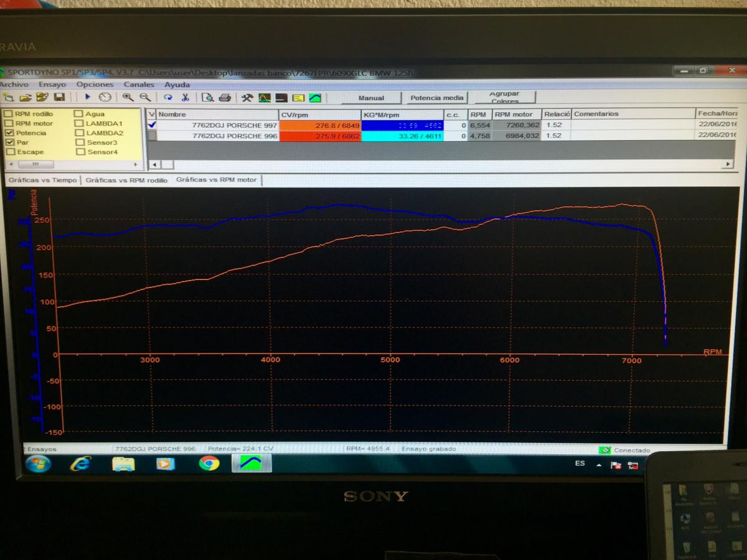The image size is (747, 560).
Task: Enable the LAMBDA1 checkbox
Action: pyautogui.click(x=78, y=123)
